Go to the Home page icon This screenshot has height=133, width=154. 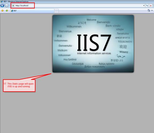pos(149,10)
